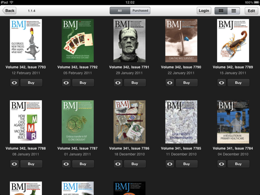Screen dimensions: 260x195
Task: Open the Issue 7786 collage cover
Action: [129, 122]
